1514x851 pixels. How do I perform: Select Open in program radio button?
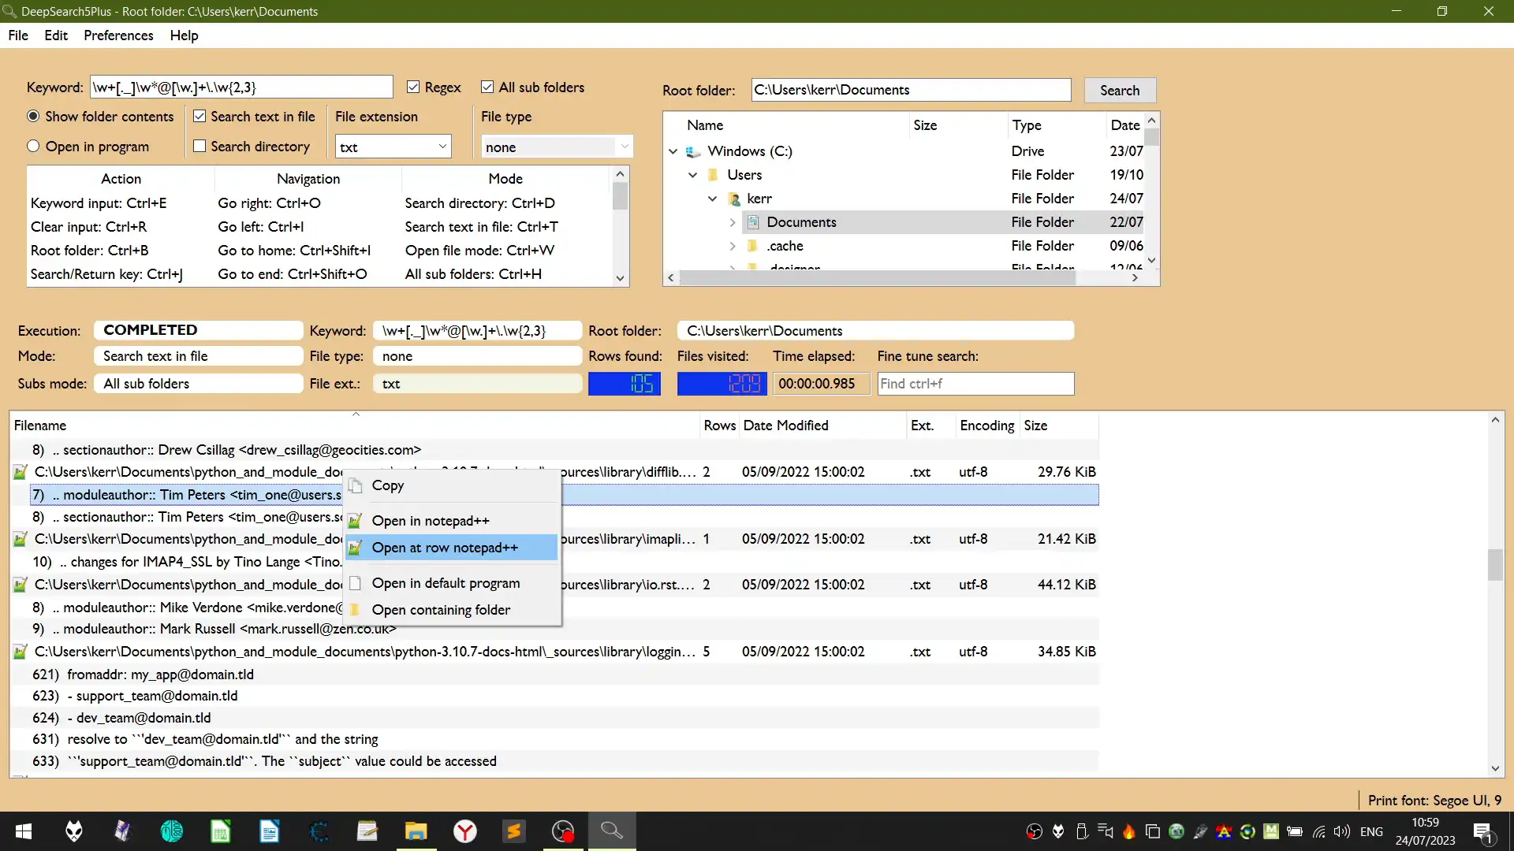(33, 146)
